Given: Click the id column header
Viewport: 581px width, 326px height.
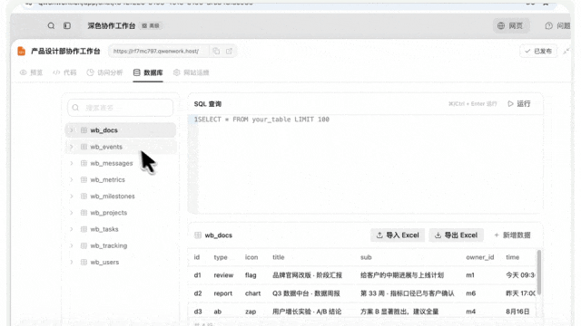Looking at the screenshot, I should [197, 257].
